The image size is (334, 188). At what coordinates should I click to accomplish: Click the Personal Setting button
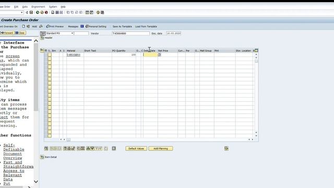(96, 27)
